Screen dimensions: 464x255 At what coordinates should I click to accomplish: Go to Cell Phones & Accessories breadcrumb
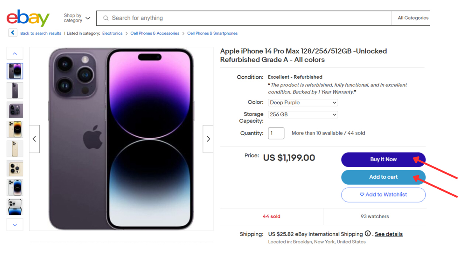tap(155, 33)
